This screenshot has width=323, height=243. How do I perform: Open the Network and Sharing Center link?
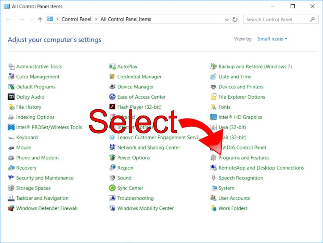pos(149,148)
